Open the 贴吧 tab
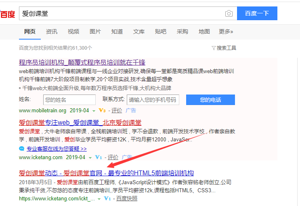 [161, 32]
